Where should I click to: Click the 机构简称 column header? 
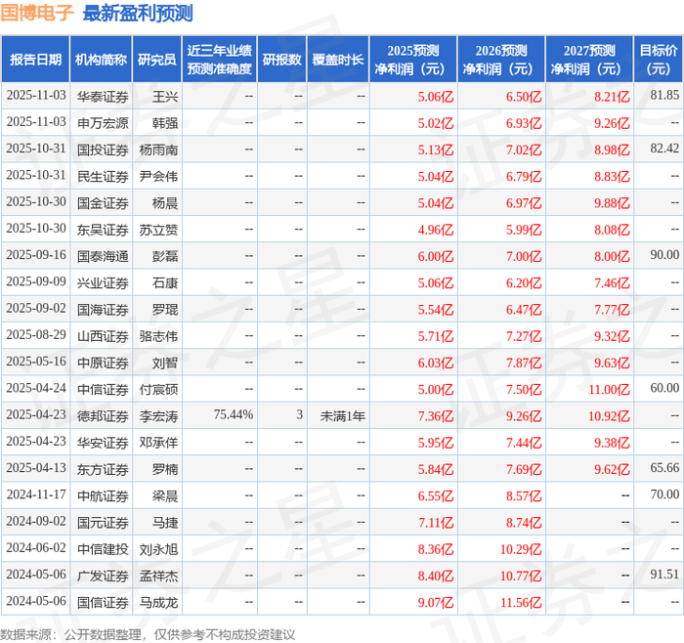(101, 60)
